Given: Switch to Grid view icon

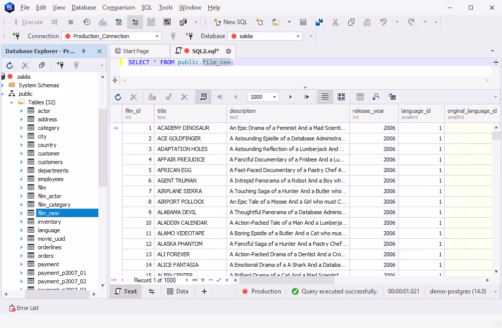Looking at the screenshot, I should tap(325, 97).
